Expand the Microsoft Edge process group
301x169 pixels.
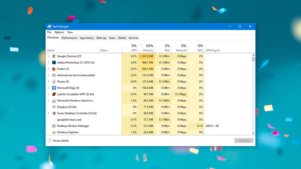pyautogui.click(x=49, y=88)
